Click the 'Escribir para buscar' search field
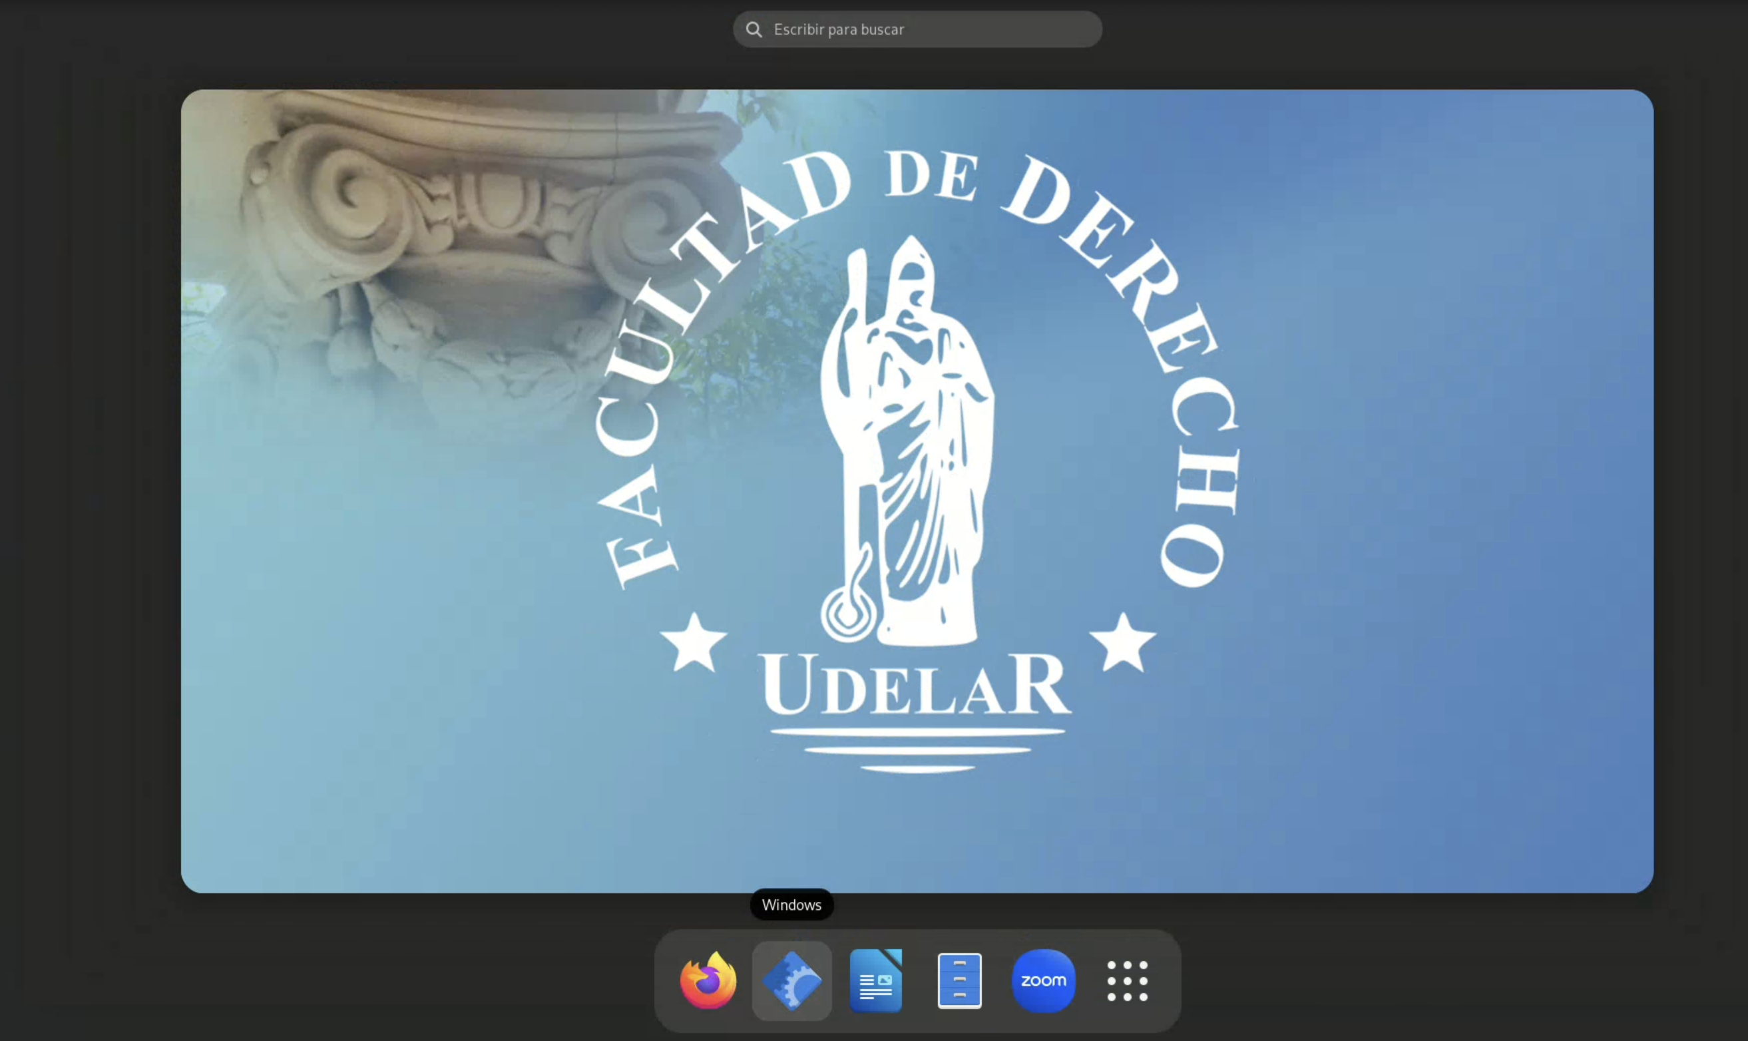1748x1041 pixels. point(917,29)
